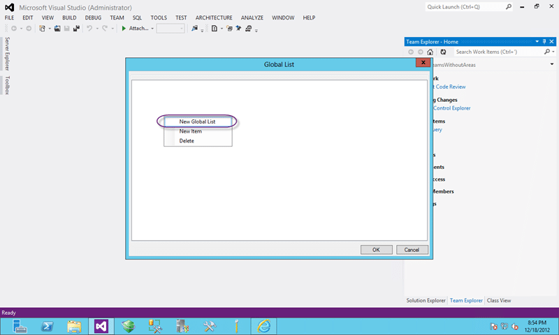Click the Quick Launch search field
This screenshot has height=335, width=559.
[x=465, y=7]
